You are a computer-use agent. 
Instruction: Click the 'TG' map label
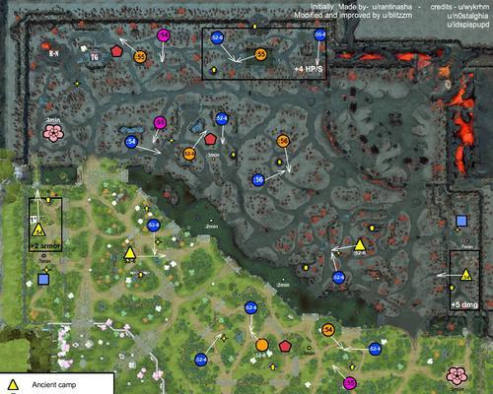[95, 57]
